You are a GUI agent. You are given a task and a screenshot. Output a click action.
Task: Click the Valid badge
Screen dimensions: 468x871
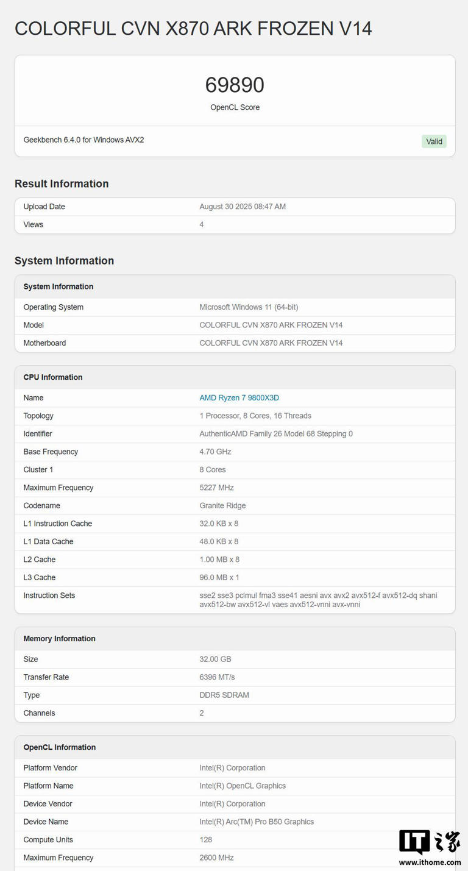[x=434, y=141]
